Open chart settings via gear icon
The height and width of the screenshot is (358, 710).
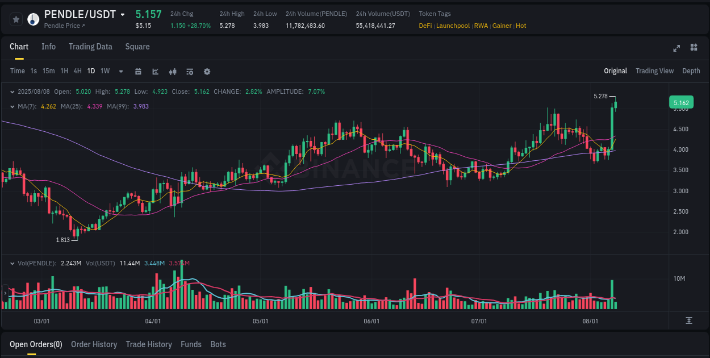206,72
